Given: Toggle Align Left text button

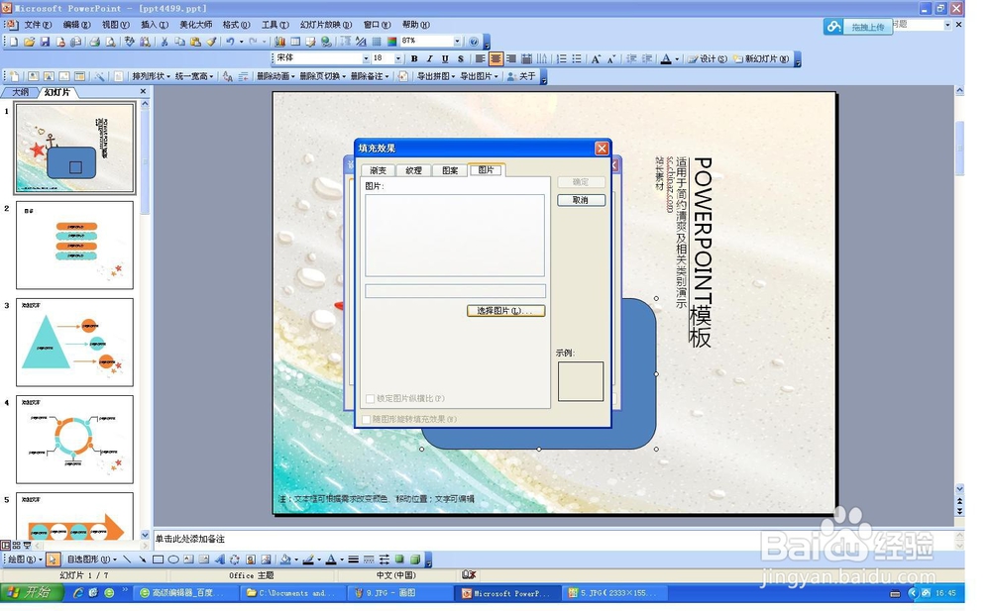Looking at the screenshot, I should (x=481, y=58).
